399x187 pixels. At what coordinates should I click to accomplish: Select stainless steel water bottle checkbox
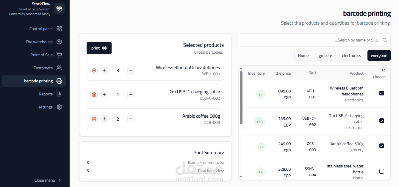(382, 171)
